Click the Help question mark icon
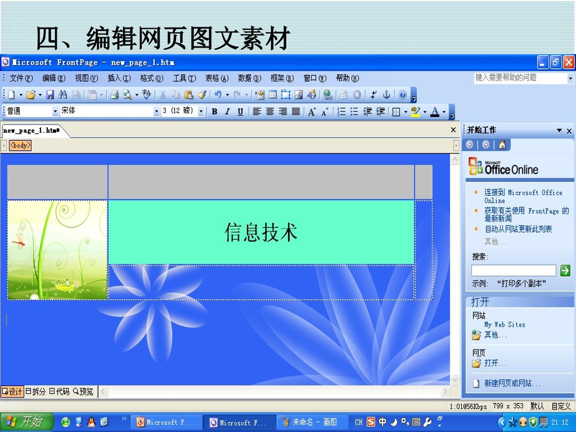 [403, 95]
